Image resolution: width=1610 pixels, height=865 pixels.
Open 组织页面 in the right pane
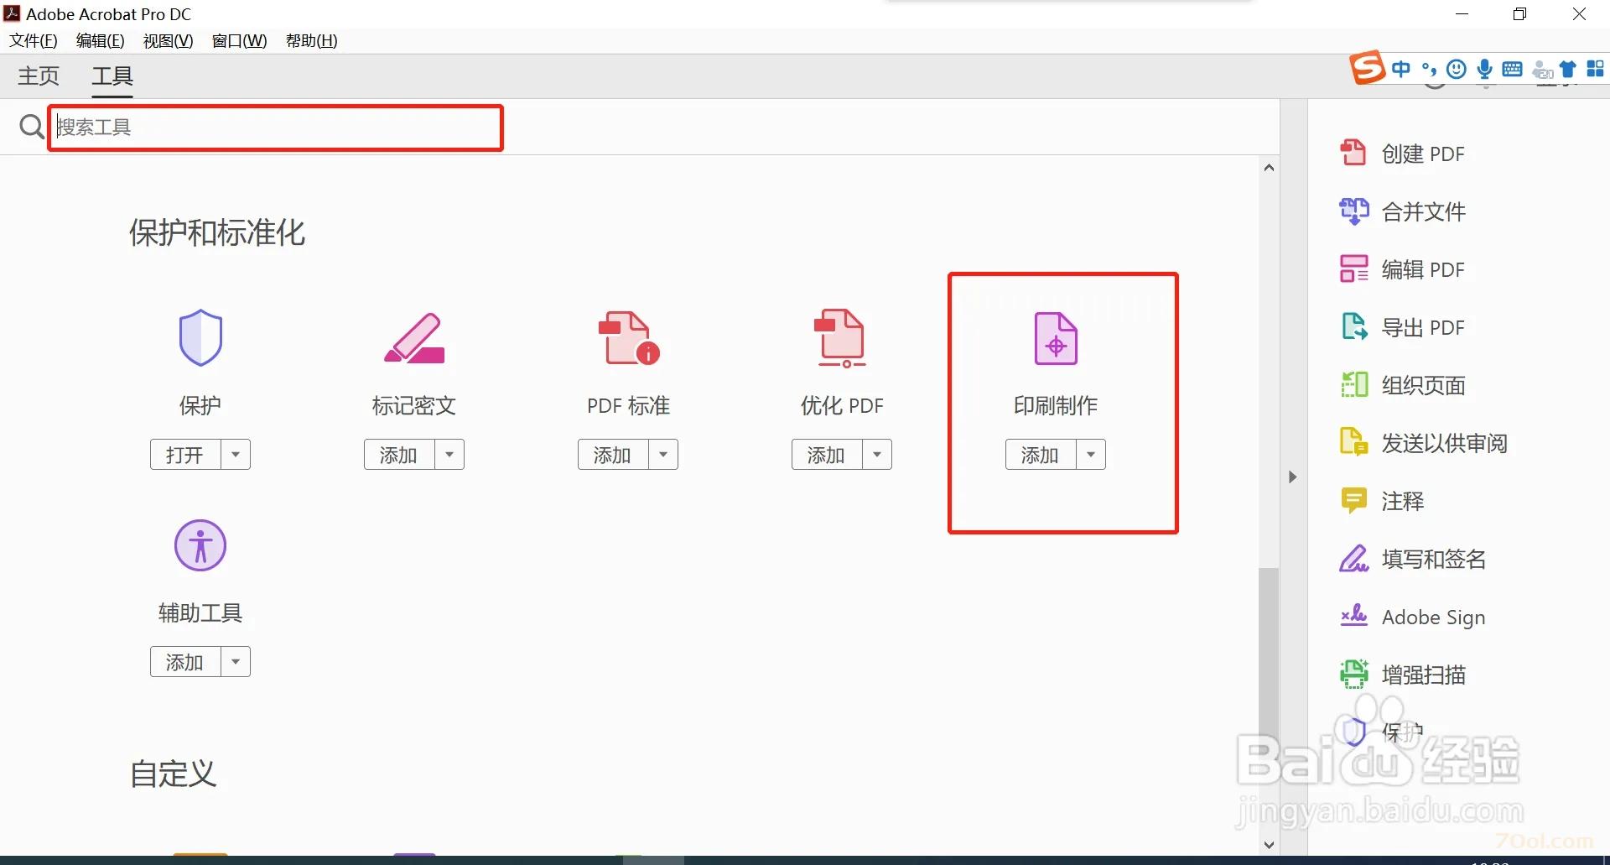pyautogui.click(x=1403, y=385)
